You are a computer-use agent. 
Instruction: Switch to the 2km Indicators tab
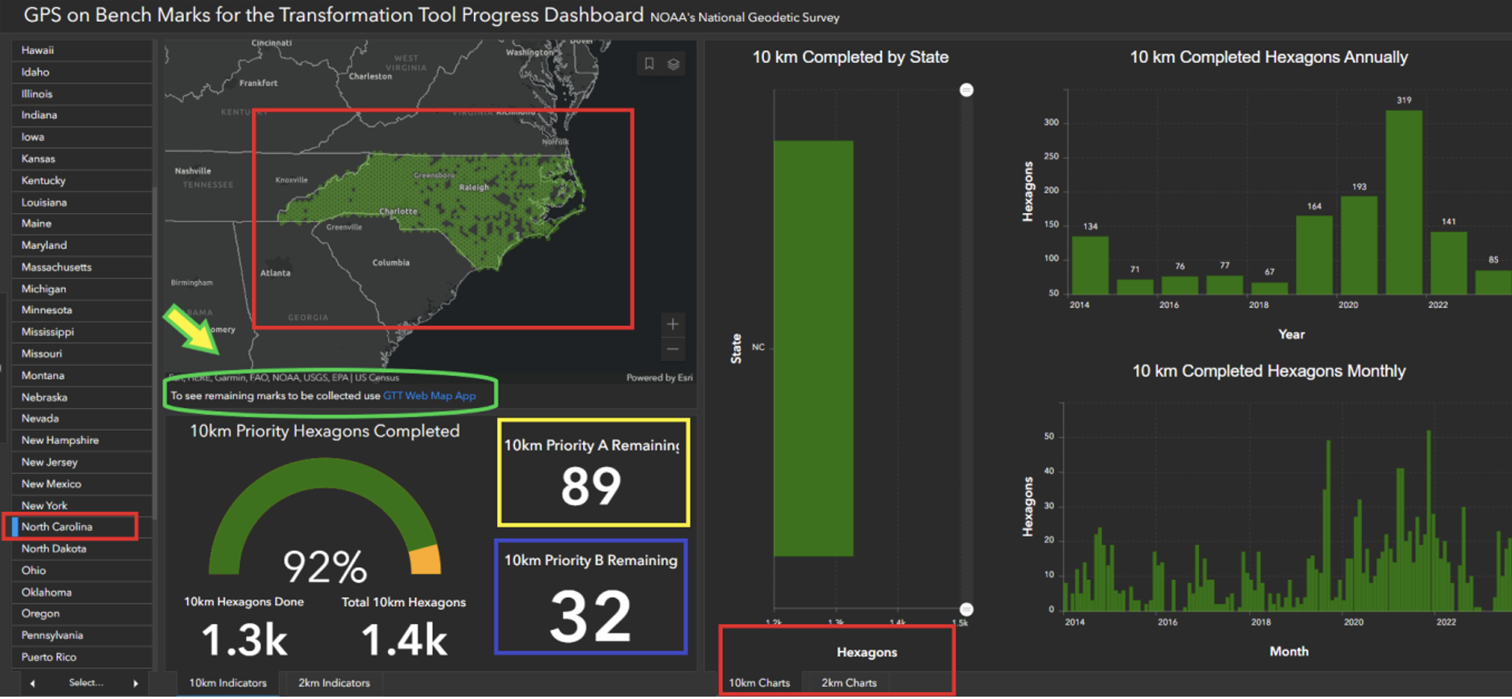[x=333, y=682]
